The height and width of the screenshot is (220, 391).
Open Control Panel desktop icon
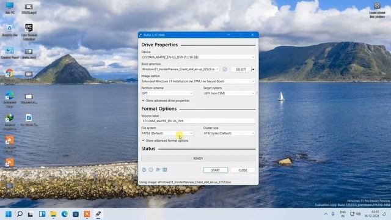pyautogui.click(x=10, y=53)
